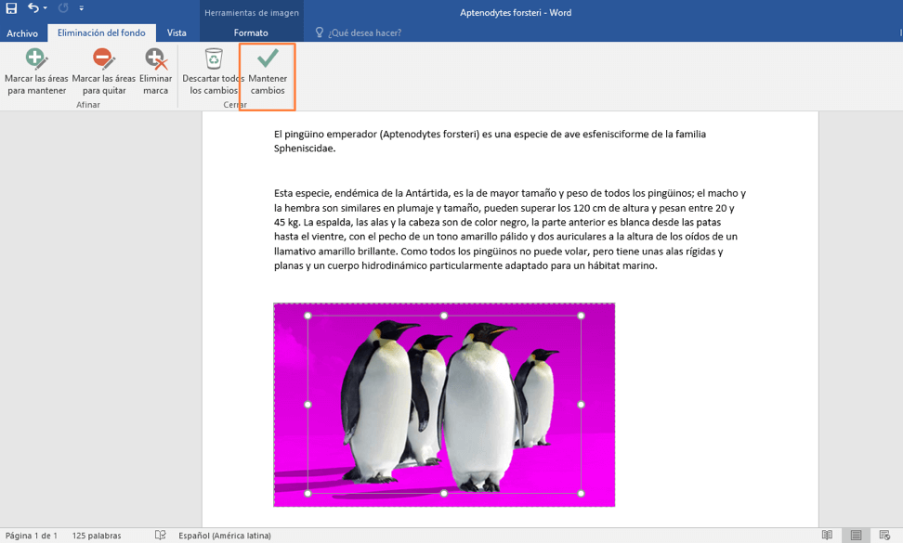Click the right-middle marquee handle
The height and width of the screenshot is (543, 903).
[581, 405]
